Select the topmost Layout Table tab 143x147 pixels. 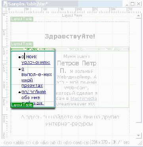point(22,19)
